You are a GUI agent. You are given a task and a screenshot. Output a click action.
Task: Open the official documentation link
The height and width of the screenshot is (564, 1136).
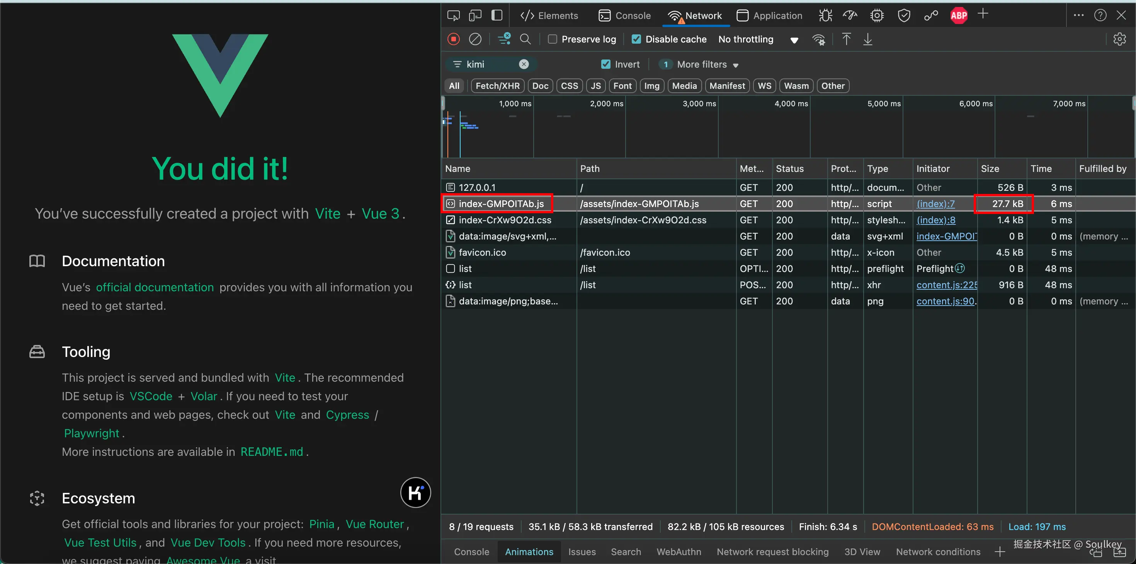155,287
